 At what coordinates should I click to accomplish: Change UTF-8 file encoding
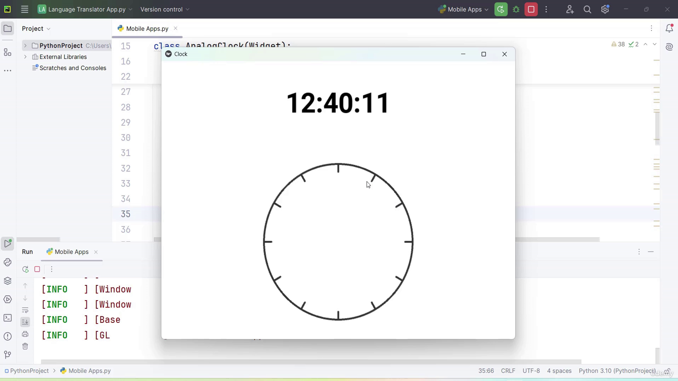tap(531, 371)
